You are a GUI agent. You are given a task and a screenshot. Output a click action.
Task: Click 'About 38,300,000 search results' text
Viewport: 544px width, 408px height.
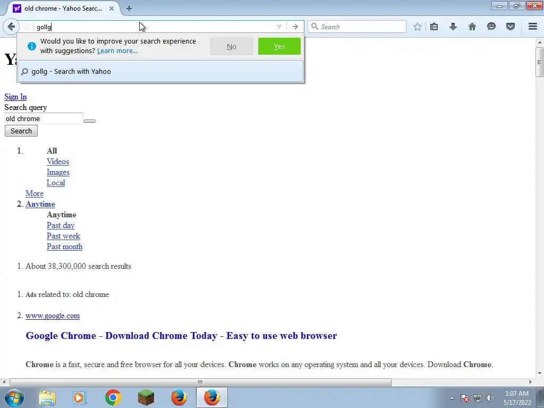click(79, 267)
